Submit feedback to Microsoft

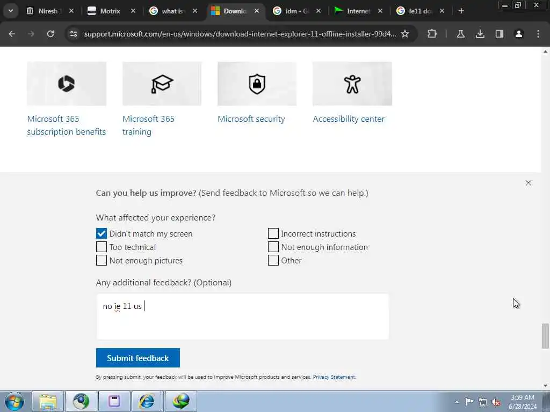pos(138,358)
